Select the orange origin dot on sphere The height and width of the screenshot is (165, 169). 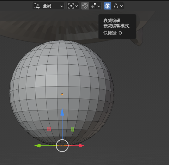pos(62,94)
